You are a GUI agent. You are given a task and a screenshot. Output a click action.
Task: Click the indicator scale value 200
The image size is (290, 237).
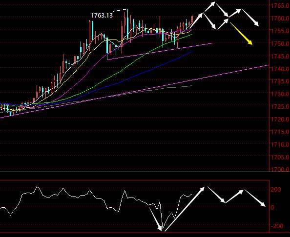point(276,189)
